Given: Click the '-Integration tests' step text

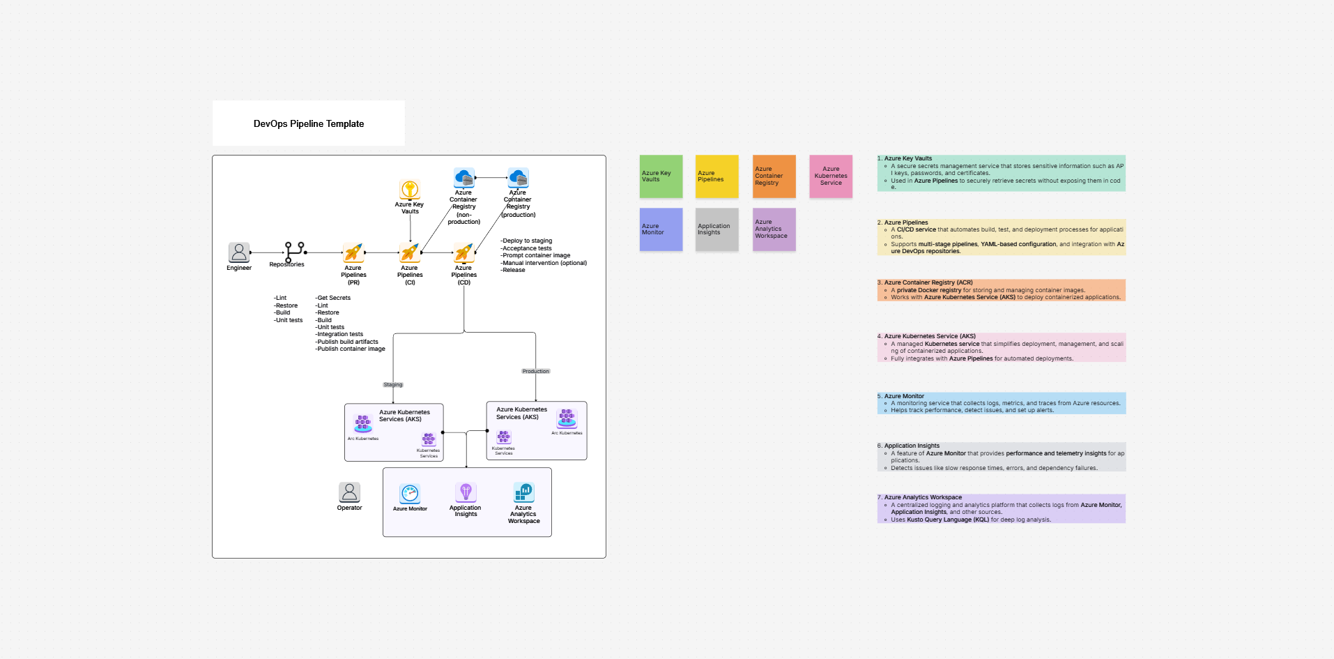Looking at the screenshot, I should click(339, 334).
